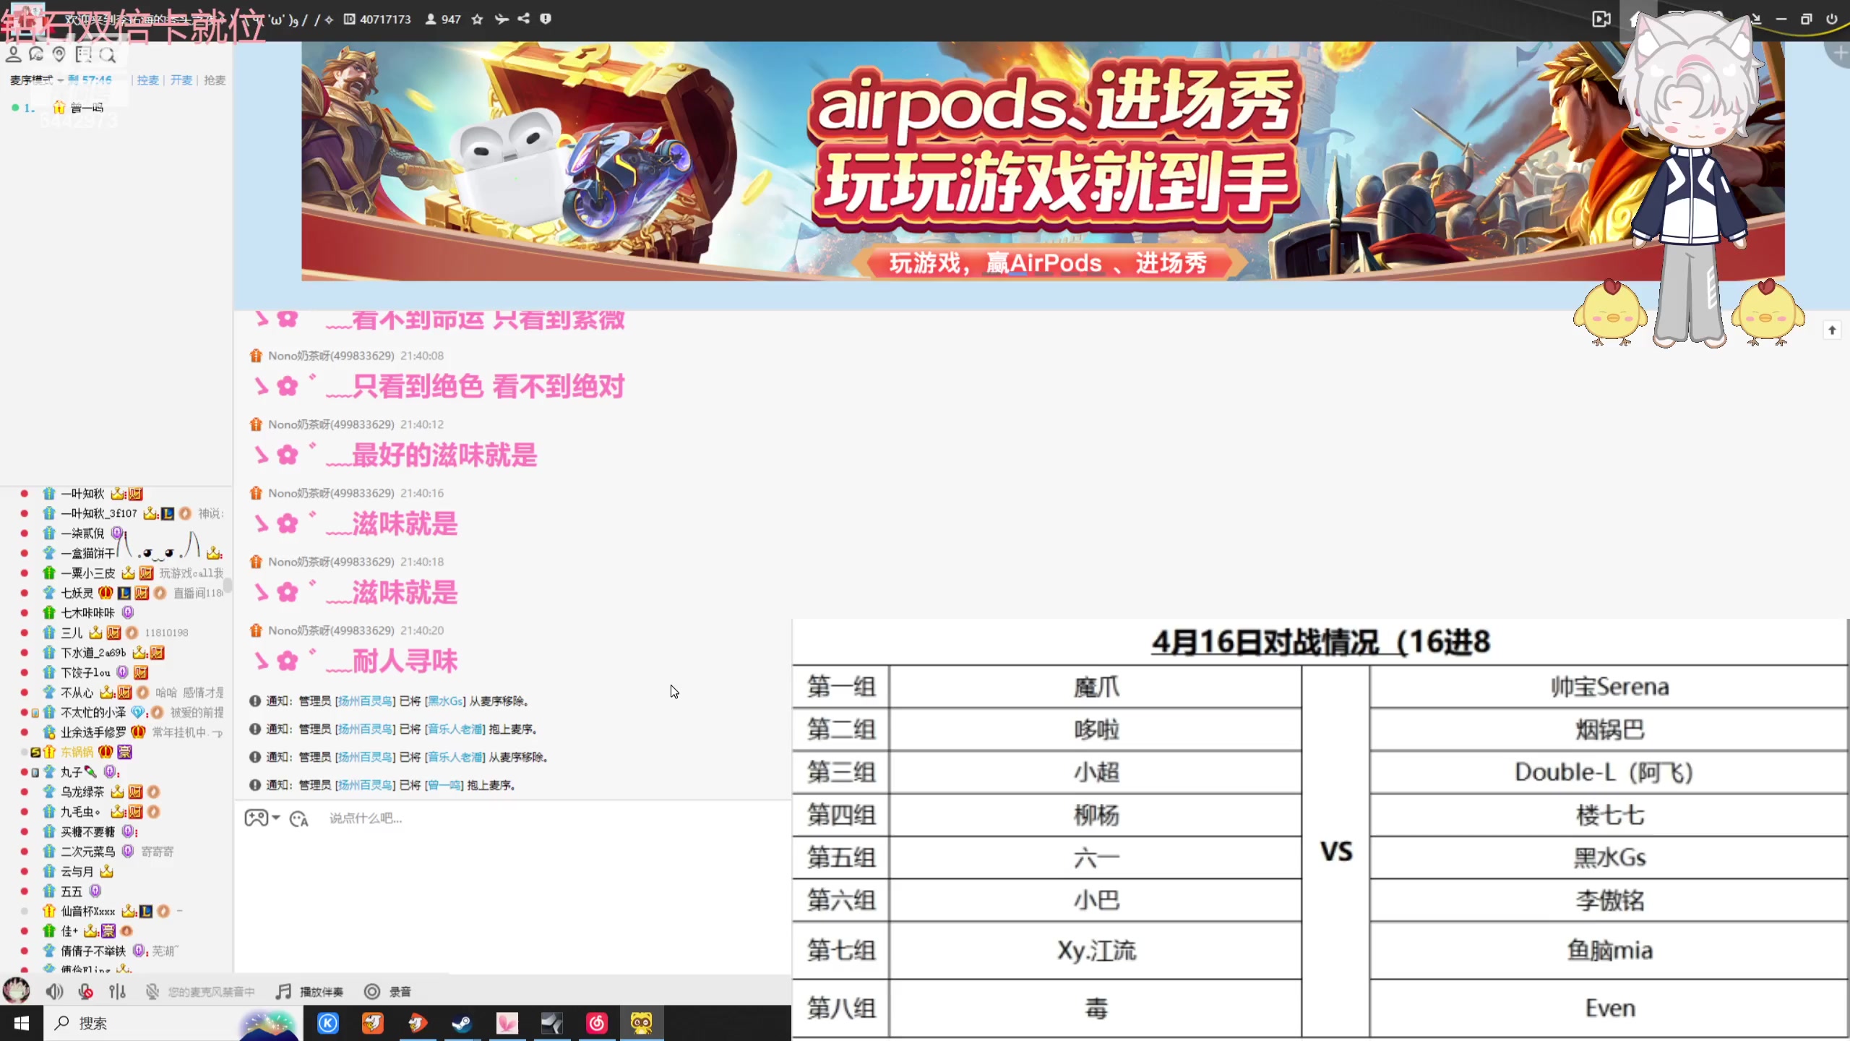Click the 抢麦 link

[x=215, y=80]
